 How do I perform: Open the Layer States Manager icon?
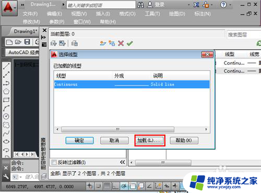coord(75,43)
